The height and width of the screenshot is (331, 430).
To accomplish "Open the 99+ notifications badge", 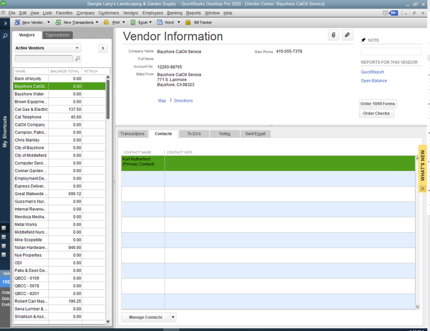I will (393, 13).
